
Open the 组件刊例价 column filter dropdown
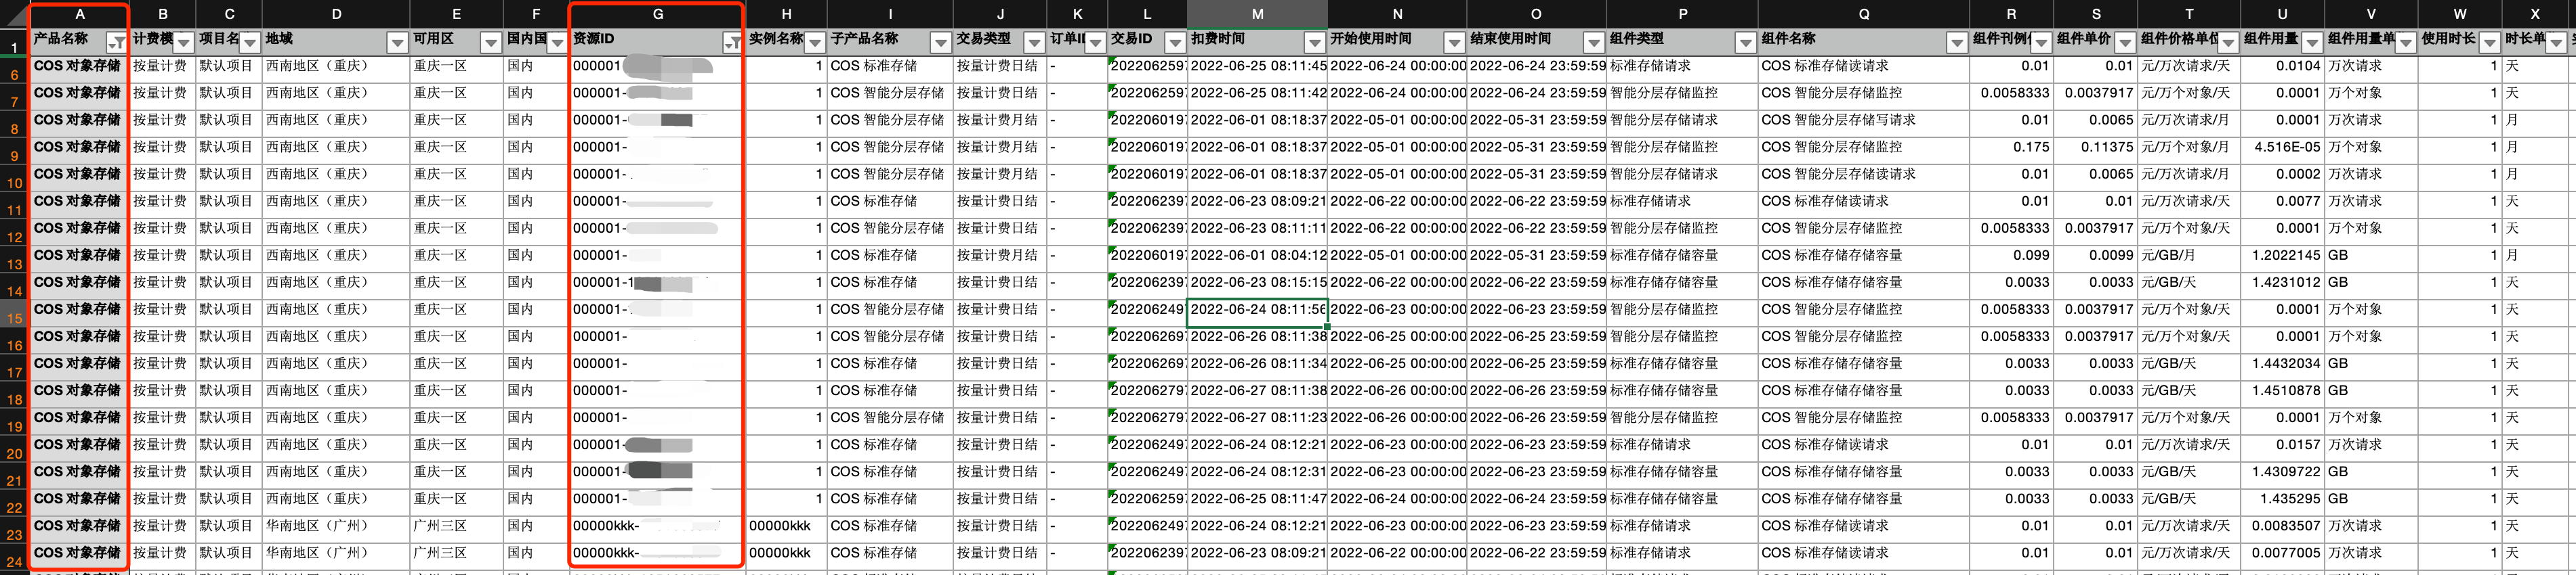(x=2042, y=42)
